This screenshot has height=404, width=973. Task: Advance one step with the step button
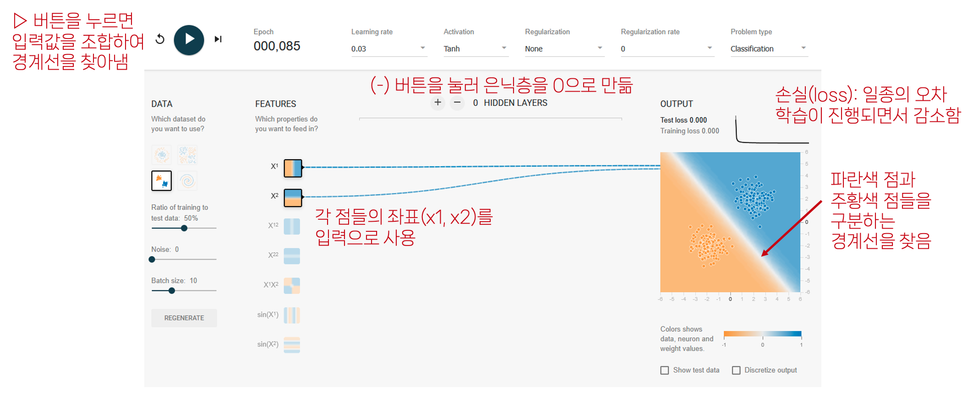(x=218, y=39)
